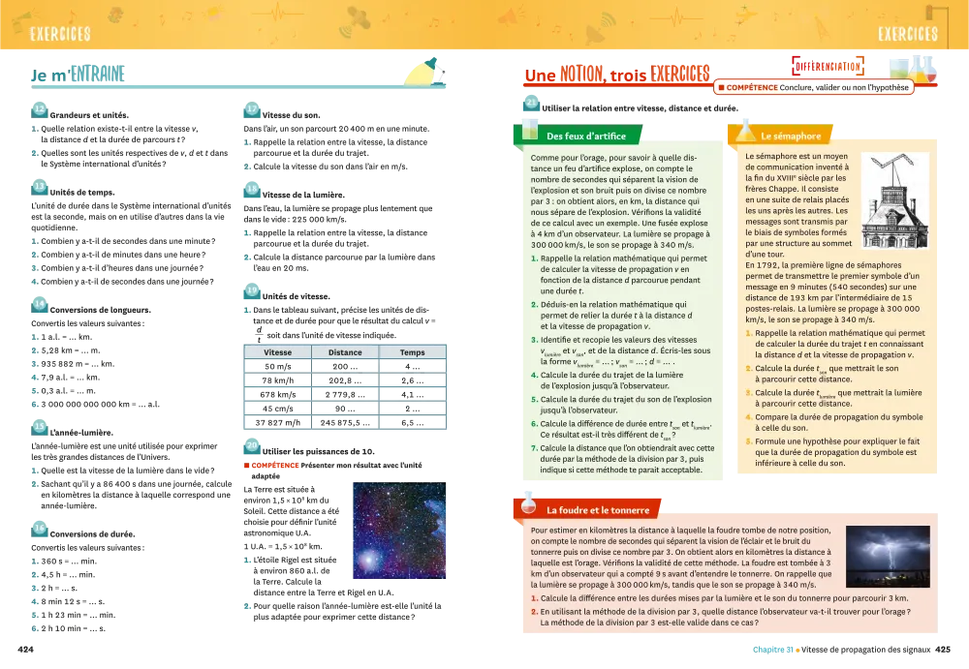Open the nebula photo in exercise 20
Screen dimensions: 969x669
click(399, 531)
